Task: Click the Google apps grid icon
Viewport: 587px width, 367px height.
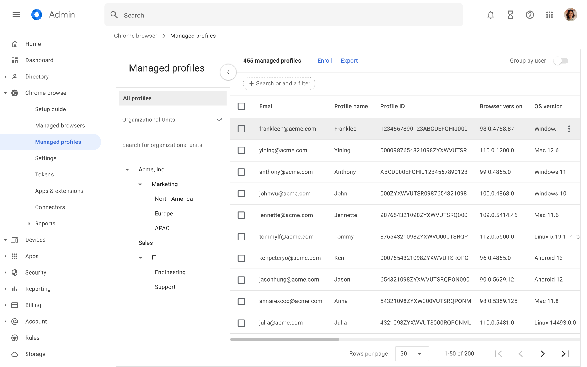Action: [549, 15]
